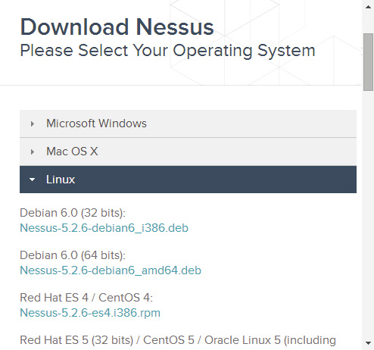
Task: Click the Debian 6.0 (64 bits) label
Action: tap(73, 255)
